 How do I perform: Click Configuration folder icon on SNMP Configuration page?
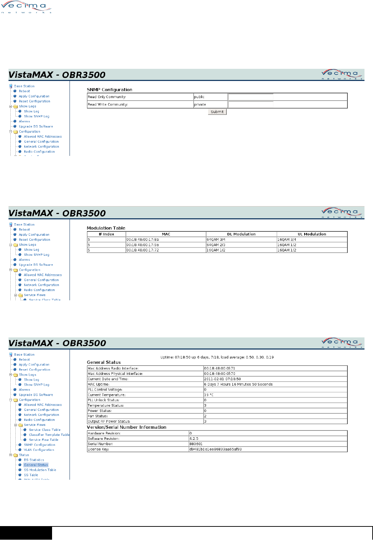coord(15,132)
